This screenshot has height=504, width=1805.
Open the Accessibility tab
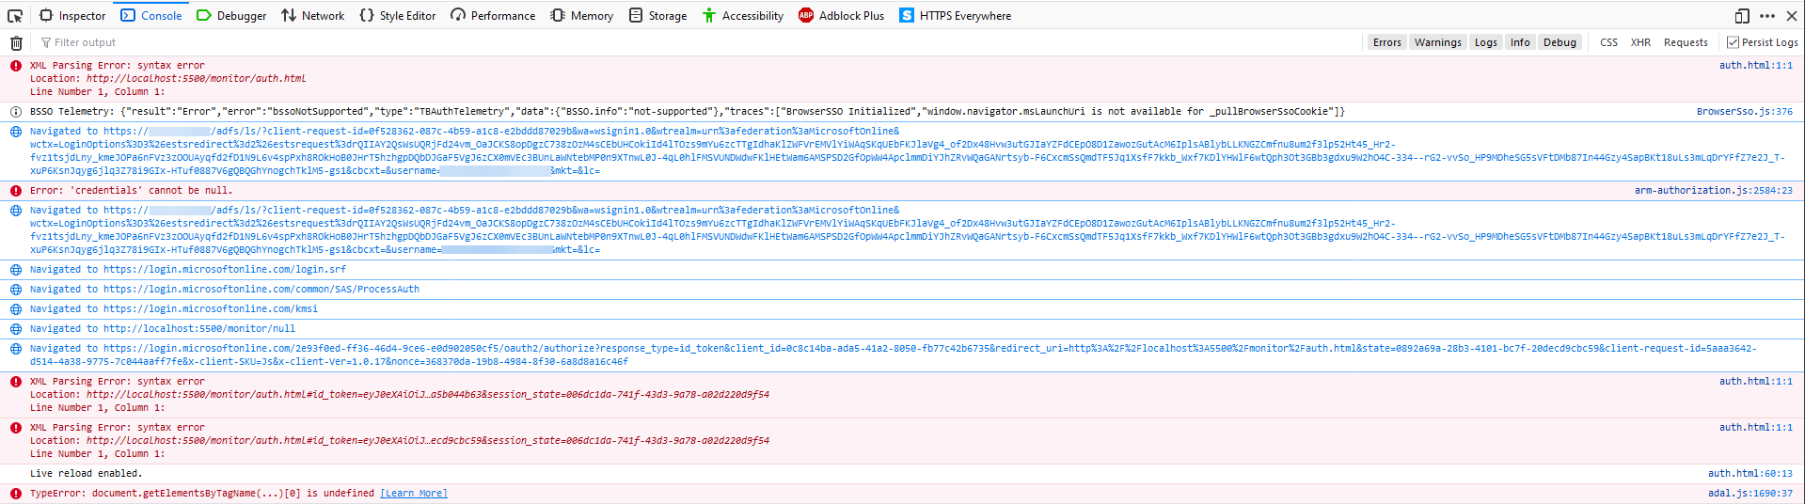click(x=743, y=15)
